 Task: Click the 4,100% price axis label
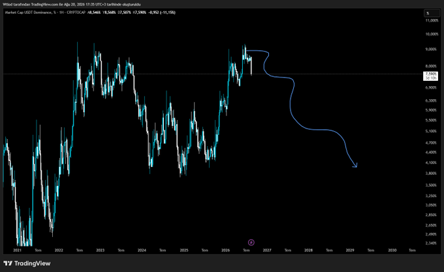431,163
